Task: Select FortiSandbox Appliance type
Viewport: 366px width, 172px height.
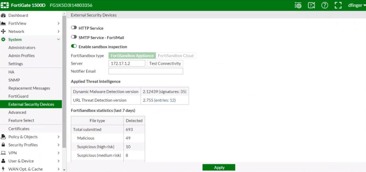Action: (x=132, y=56)
